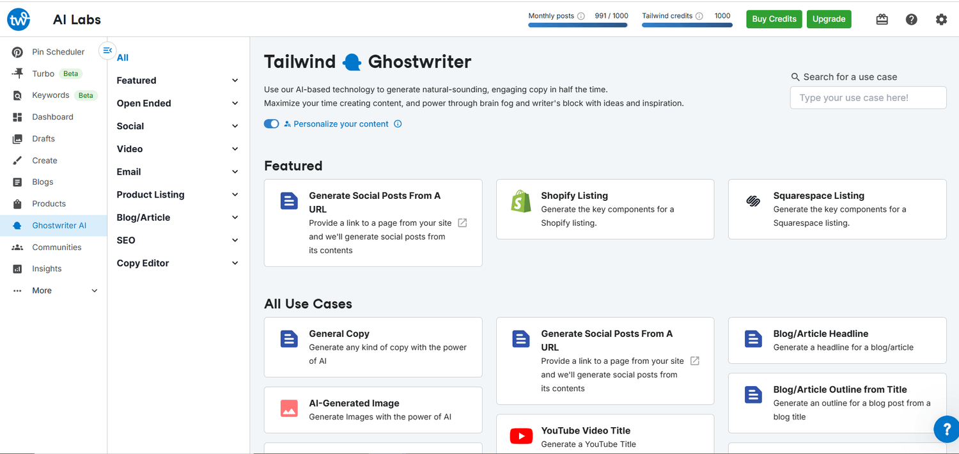Open the Shopify Listing card title
Screen dimensions: 959x454
click(x=574, y=196)
